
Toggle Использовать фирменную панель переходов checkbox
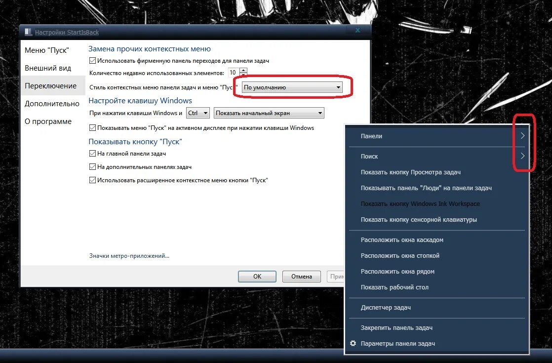pos(93,61)
